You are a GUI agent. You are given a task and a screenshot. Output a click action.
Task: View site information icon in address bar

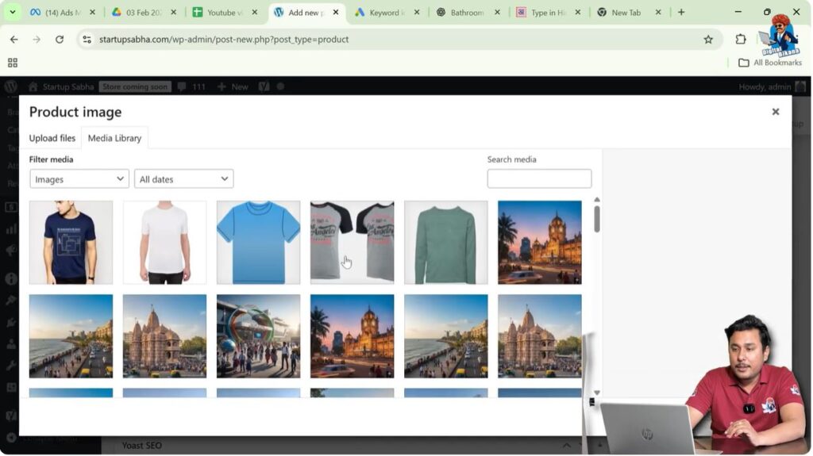click(x=87, y=40)
